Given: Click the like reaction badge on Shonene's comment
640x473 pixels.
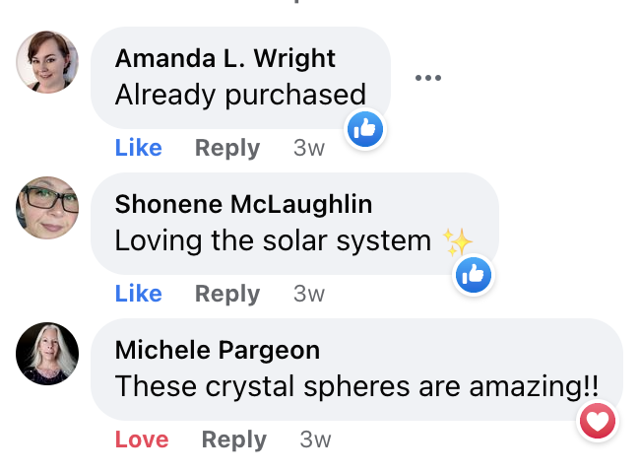Looking at the screenshot, I should (473, 275).
